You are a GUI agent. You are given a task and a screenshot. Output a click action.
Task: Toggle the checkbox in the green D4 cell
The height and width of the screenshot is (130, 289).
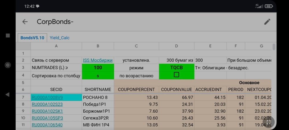[x=176, y=75]
